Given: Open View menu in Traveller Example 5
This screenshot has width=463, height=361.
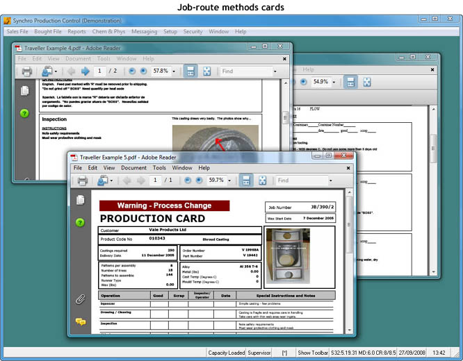Looking at the screenshot, I should (109, 168).
